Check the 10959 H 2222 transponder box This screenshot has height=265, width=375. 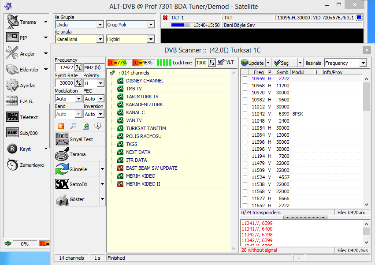[x=245, y=78]
